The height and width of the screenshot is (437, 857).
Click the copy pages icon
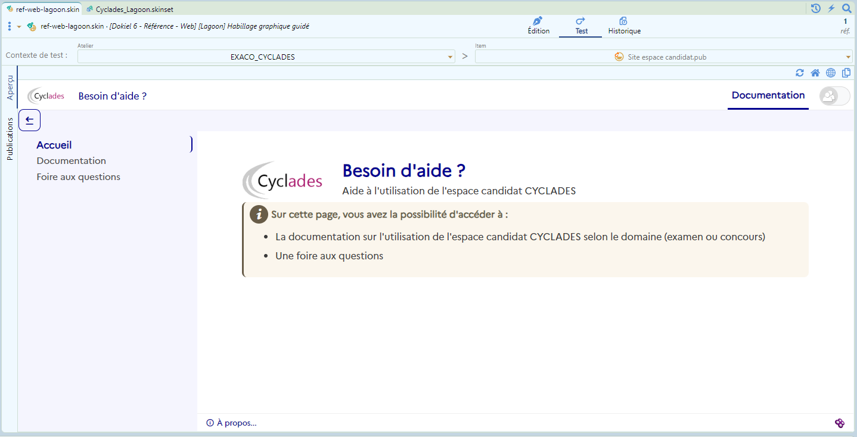pyautogui.click(x=846, y=73)
